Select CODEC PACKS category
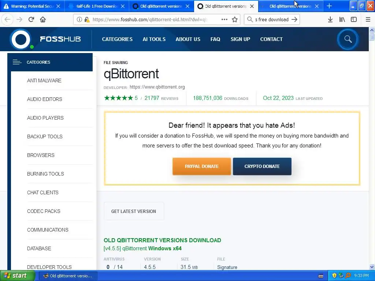This screenshot has width=375, height=281. coord(44,211)
